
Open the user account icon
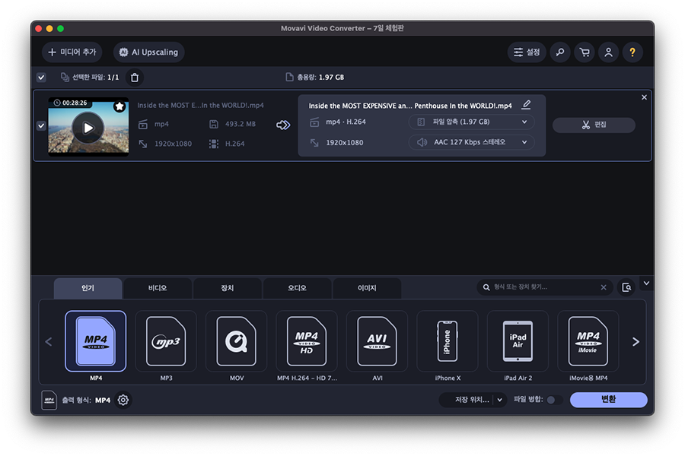pyautogui.click(x=609, y=52)
